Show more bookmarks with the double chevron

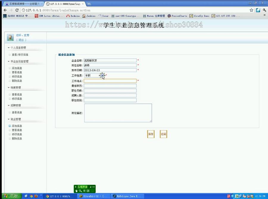coord(264,15)
